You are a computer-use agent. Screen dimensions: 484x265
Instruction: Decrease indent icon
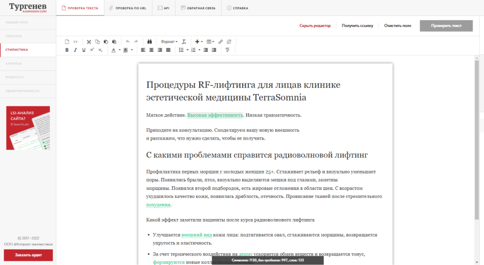click(206, 50)
